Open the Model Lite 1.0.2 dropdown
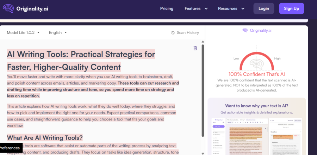 [x=23, y=32]
